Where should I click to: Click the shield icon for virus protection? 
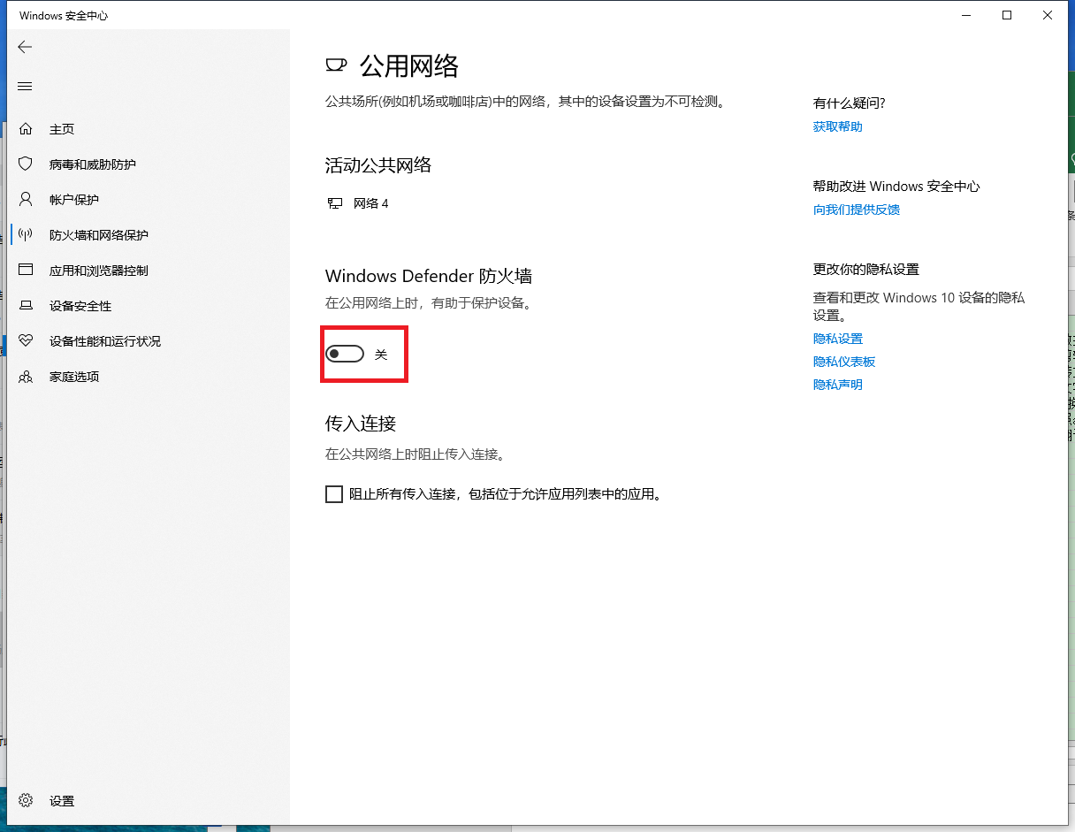pyautogui.click(x=26, y=164)
